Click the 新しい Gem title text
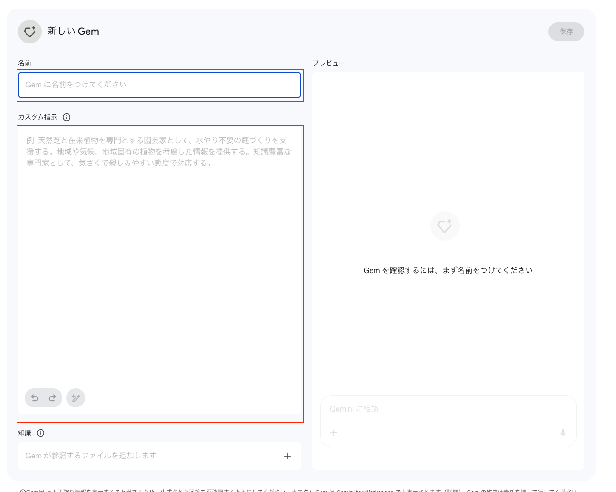Screen dimensions: 616x492 [x=73, y=31]
